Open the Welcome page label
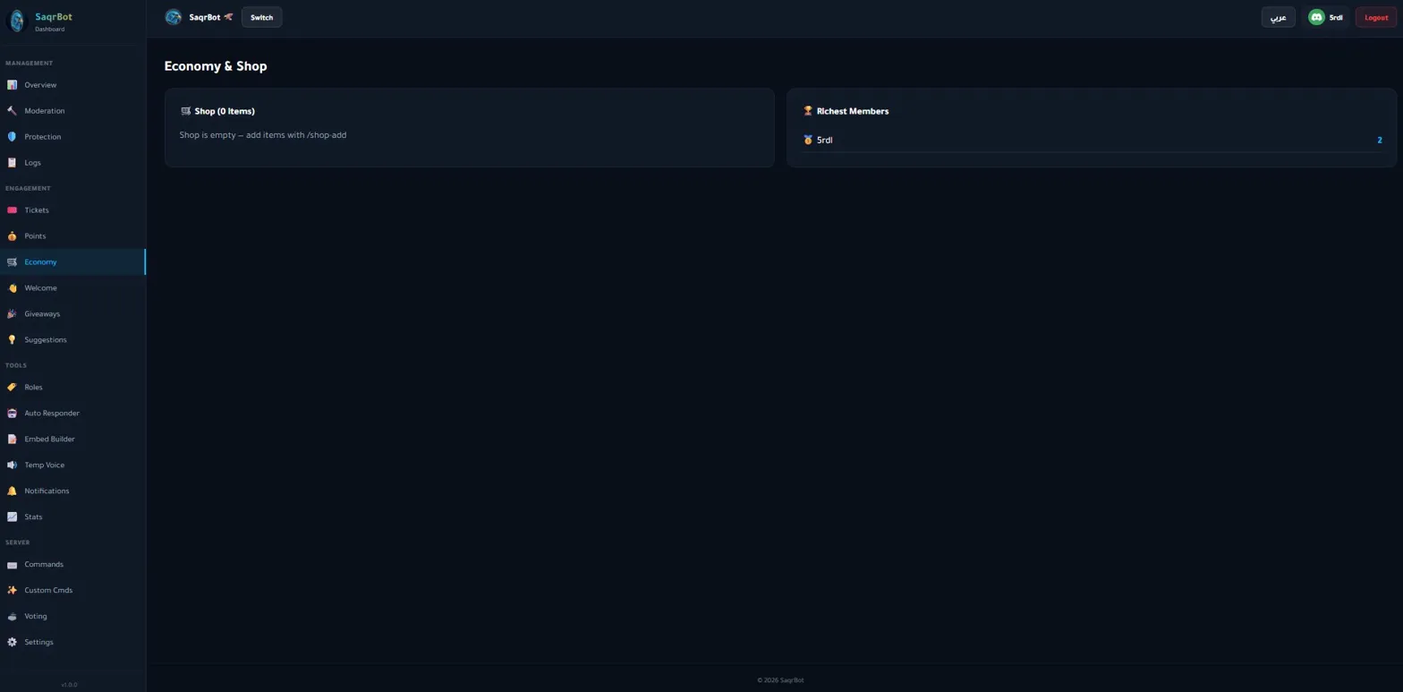 40,288
